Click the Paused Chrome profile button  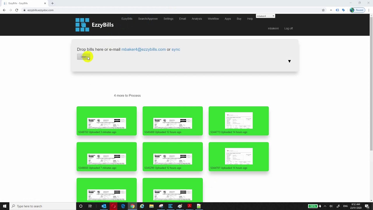[357, 10]
